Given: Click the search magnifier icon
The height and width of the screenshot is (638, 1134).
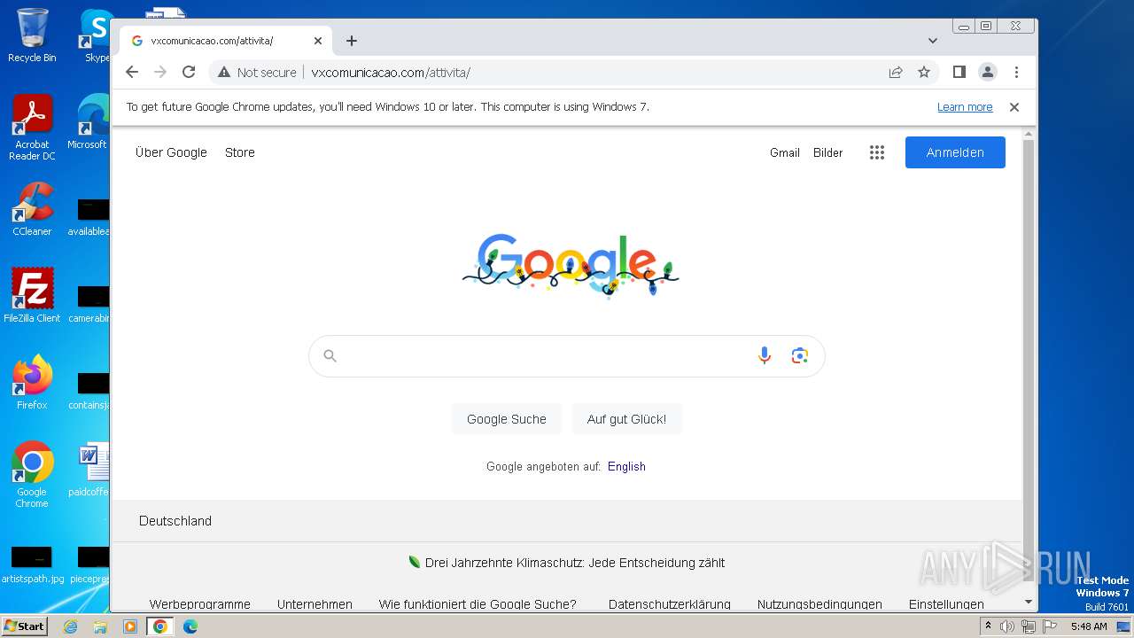Looking at the screenshot, I should point(330,355).
